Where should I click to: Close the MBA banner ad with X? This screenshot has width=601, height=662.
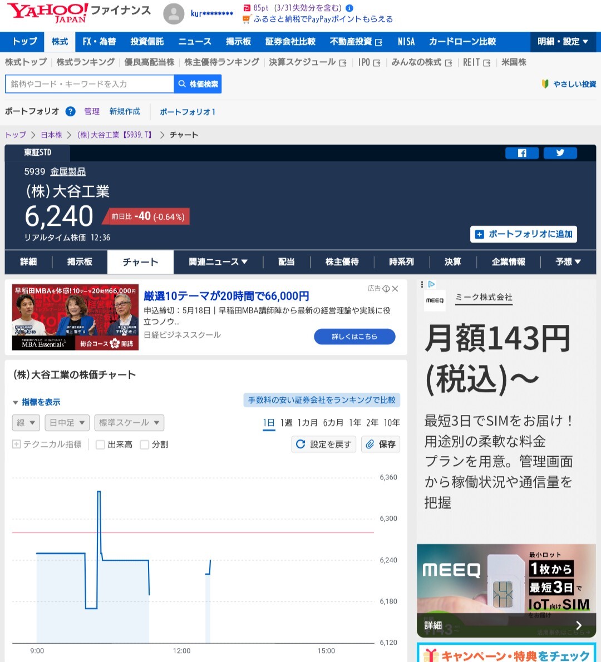pyautogui.click(x=395, y=289)
